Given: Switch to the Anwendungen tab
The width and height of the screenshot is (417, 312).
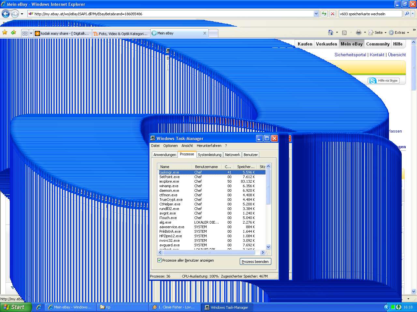Looking at the screenshot, I should click(x=165, y=155).
